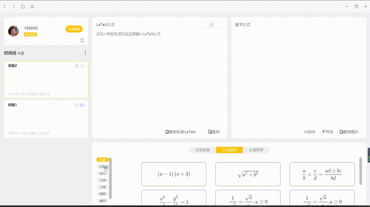Insert the x² − y² = 1 hyperbola preset
This screenshot has width=370, height=207.
[x=174, y=198]
